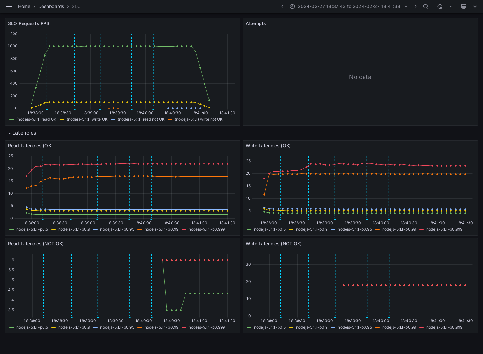Click the chevron beside the display icon
The image size is (483, 354).
pyautogui.click(x=475, y=6)
